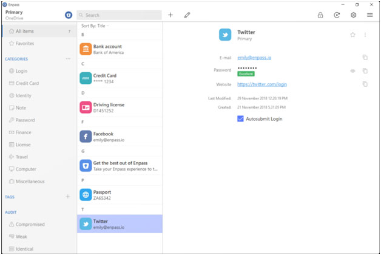Click the masked password dots
This screenshot has height=255, width=381.
point(247,68)
